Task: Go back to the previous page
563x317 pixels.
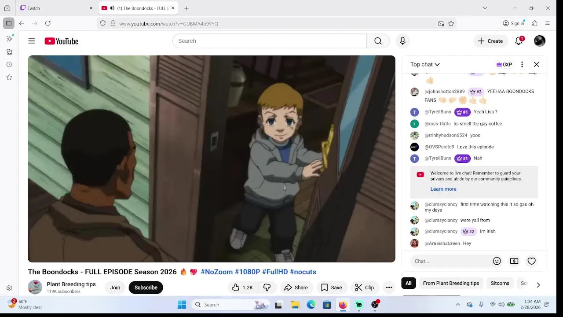Action: (22, 23)
